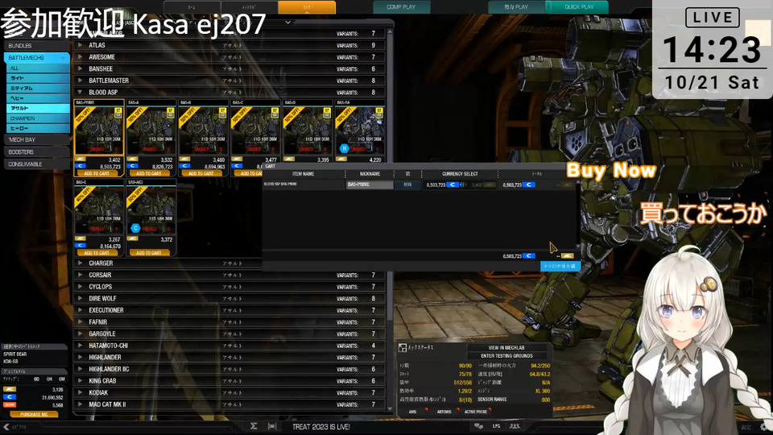Screen dimensions: 773x435
Task: Click ENTER TESTING GROUNDS
Action: (506, 355)
